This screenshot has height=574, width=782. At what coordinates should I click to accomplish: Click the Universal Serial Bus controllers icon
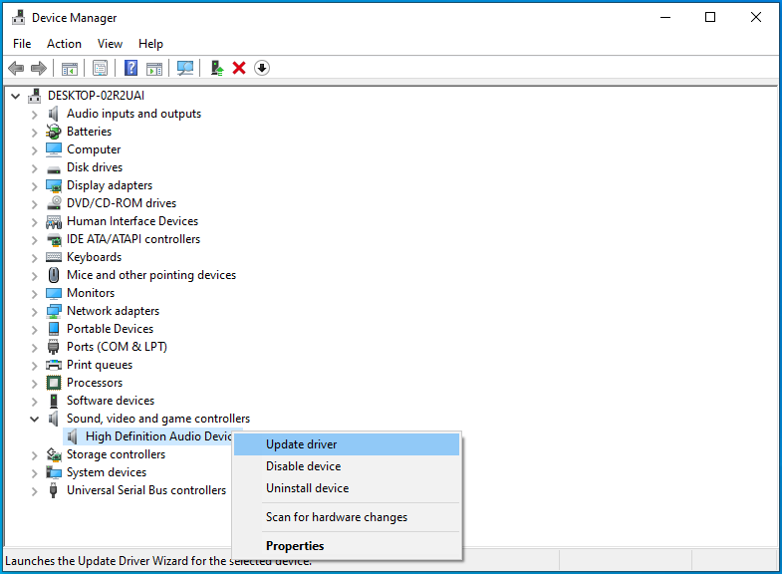click(x=54, y=490)
